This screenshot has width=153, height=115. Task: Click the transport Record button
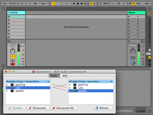click(x=81, y=4)
